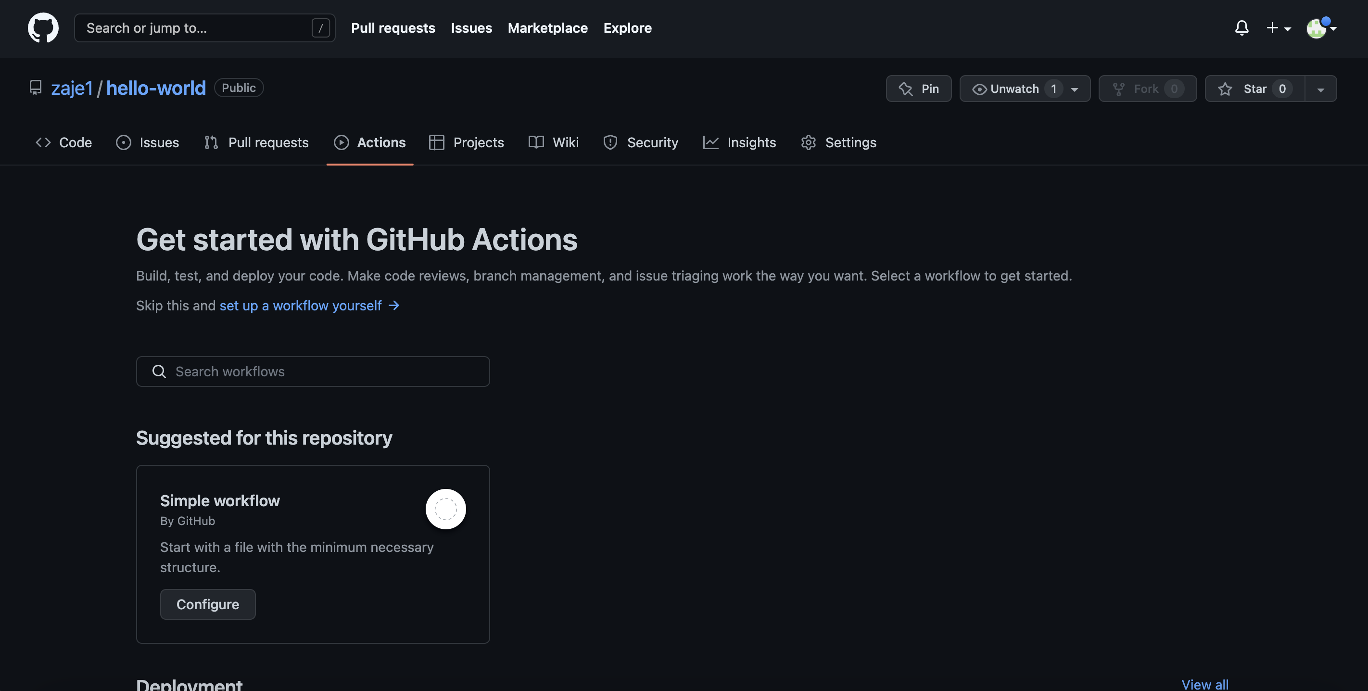This screenshot has height=691, width=1368.
Task: Click the Simple workflow circular logo
Action: (445, 509)
